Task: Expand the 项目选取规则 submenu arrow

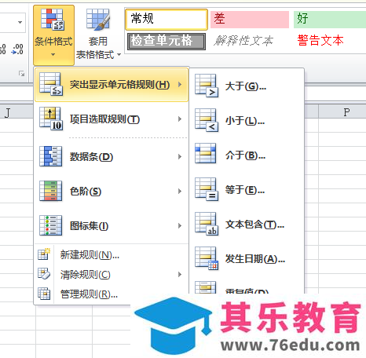Action: pos(180,119)
